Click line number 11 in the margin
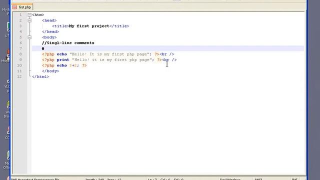The width and height of the screenshot is (320, 180). 19,71
